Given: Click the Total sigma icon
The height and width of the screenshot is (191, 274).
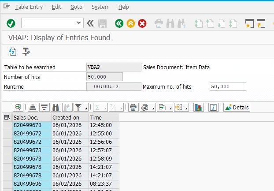Looking at the screenshot, I should [x=97, y=107].
